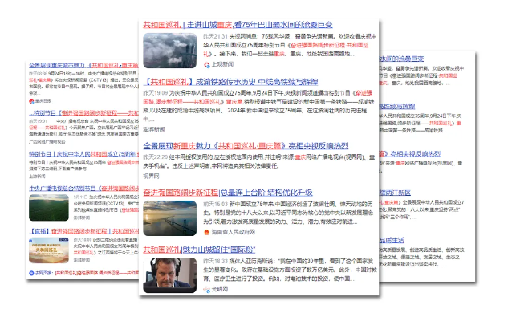Open the 【直播】奋进强国路阔步新征程 link
This screenshot has height=309, width=512.
click(x=83, y=231)
